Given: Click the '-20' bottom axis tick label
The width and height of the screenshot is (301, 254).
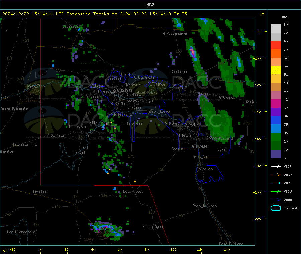Looking at the screenshot, I should (12, 249).
